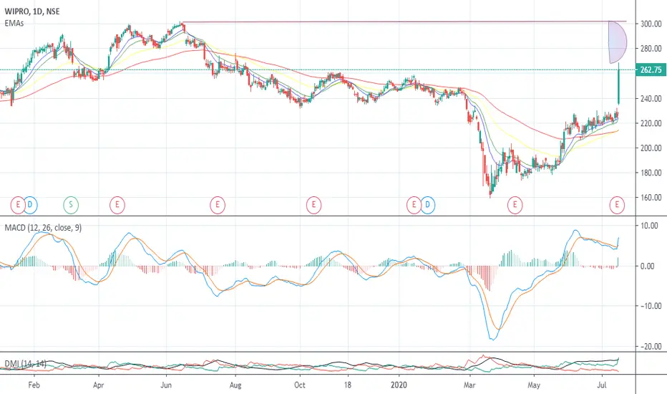Click the Jun label on time axis
The height and width of the screenshot is (394, 667).
166,385
